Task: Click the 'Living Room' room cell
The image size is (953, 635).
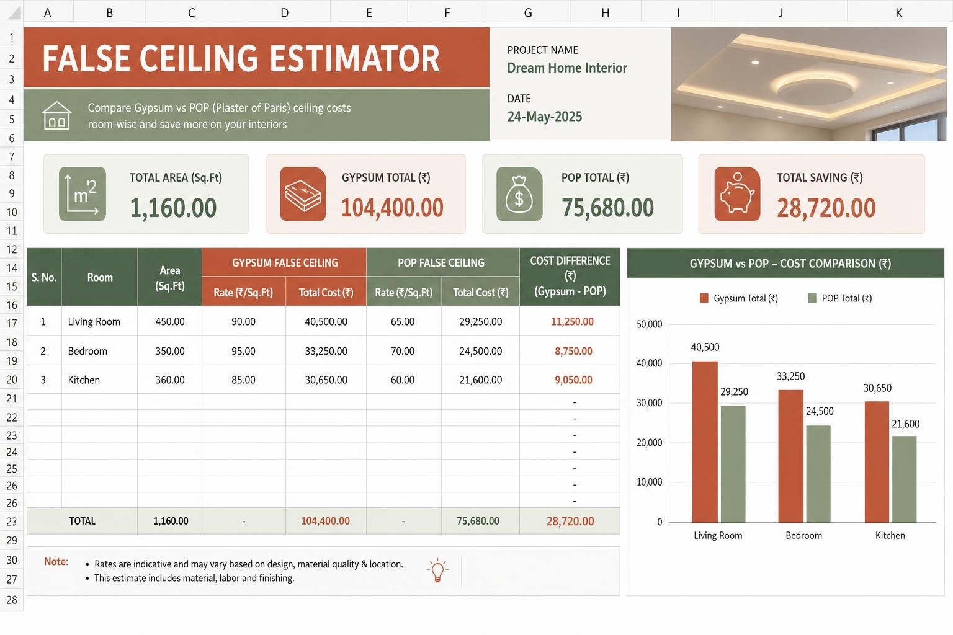Action: coord(99,321)
